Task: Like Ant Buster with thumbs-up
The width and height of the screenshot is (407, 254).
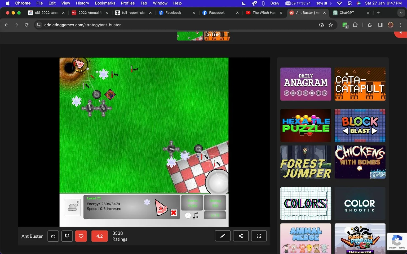Action: pos(53,236)
